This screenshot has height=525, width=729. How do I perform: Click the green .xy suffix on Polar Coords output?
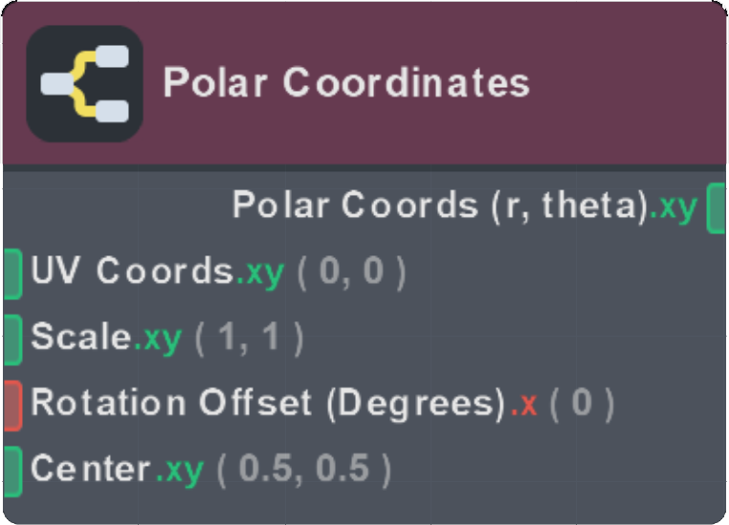point(673,207)
